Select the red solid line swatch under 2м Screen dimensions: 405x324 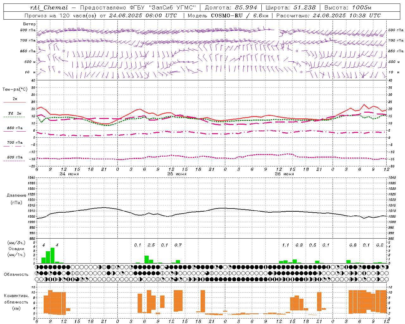(x=15, y=102)
